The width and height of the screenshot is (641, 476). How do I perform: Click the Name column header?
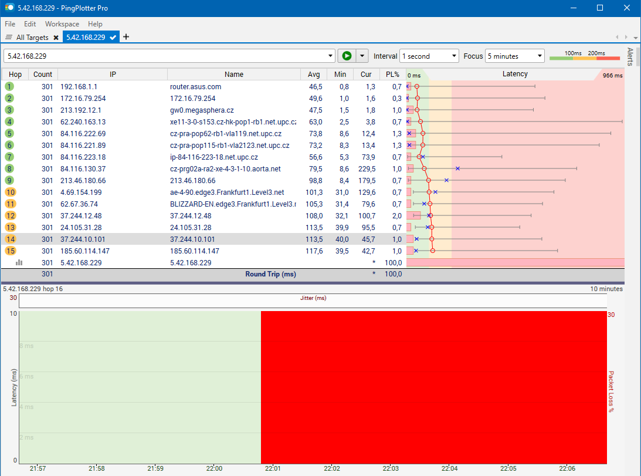pos(234,74)
